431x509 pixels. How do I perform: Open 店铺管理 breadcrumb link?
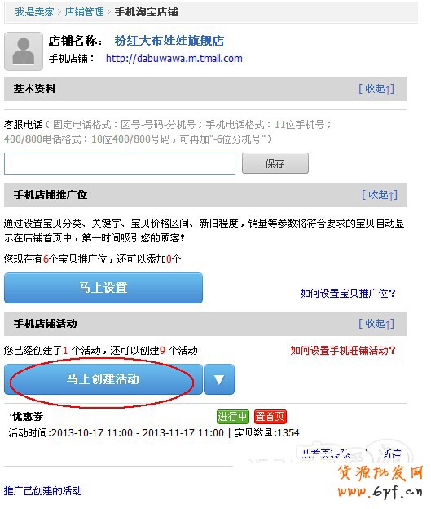(x=84, y=12)
